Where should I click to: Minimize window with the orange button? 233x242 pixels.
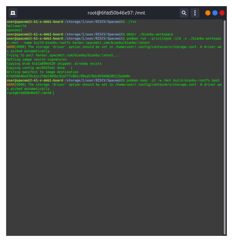click(208, 13)
